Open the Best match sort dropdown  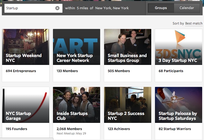(194, 23)
